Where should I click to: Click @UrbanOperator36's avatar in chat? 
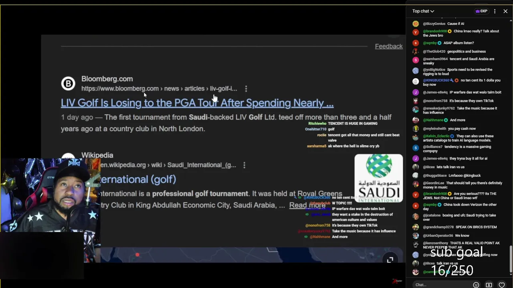(x=416, y=236)
